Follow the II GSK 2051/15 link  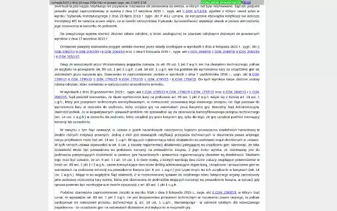[68, 56]
